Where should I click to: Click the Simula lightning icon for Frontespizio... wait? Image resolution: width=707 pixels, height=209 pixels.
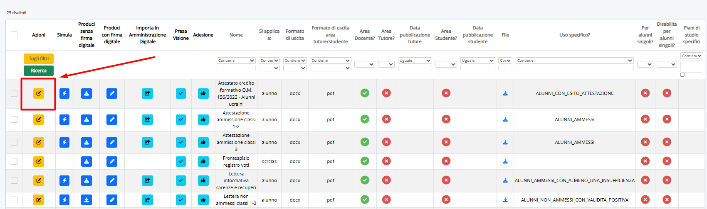click(64, 161)
